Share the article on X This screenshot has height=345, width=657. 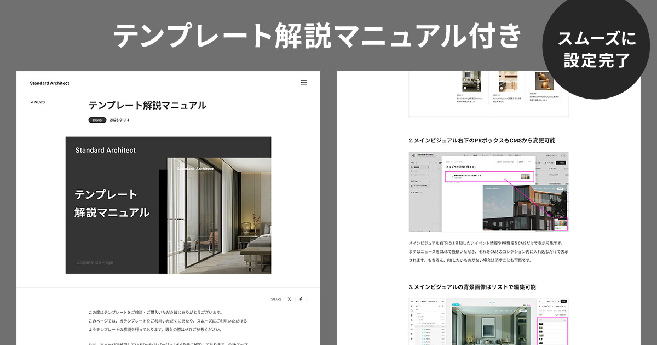(289, 299)
